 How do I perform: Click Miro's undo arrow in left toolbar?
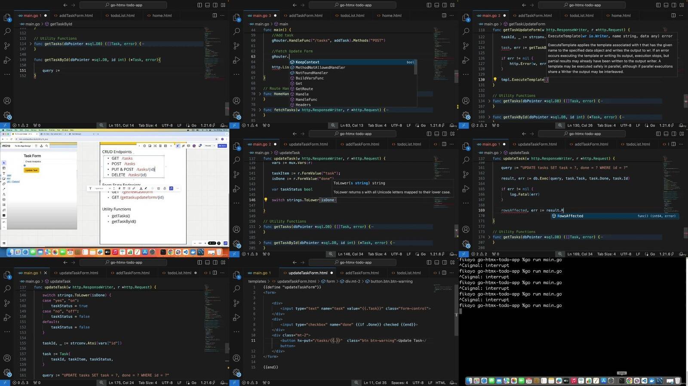(4, 222)
